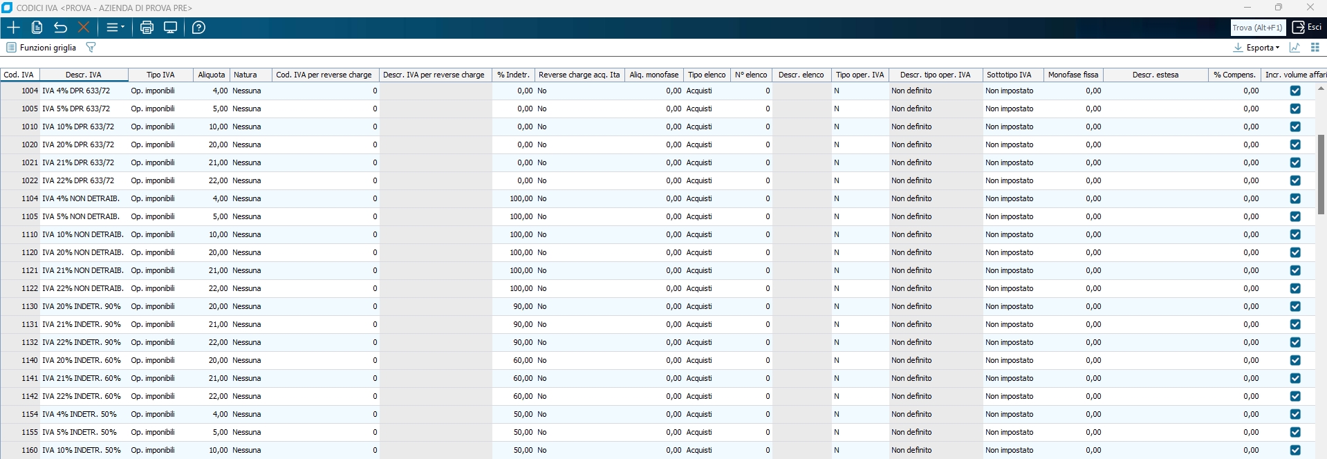This screenshot has height=459, width=1327.
Task: Click the grid layout tiles icon
Action: pos(1315,48)
